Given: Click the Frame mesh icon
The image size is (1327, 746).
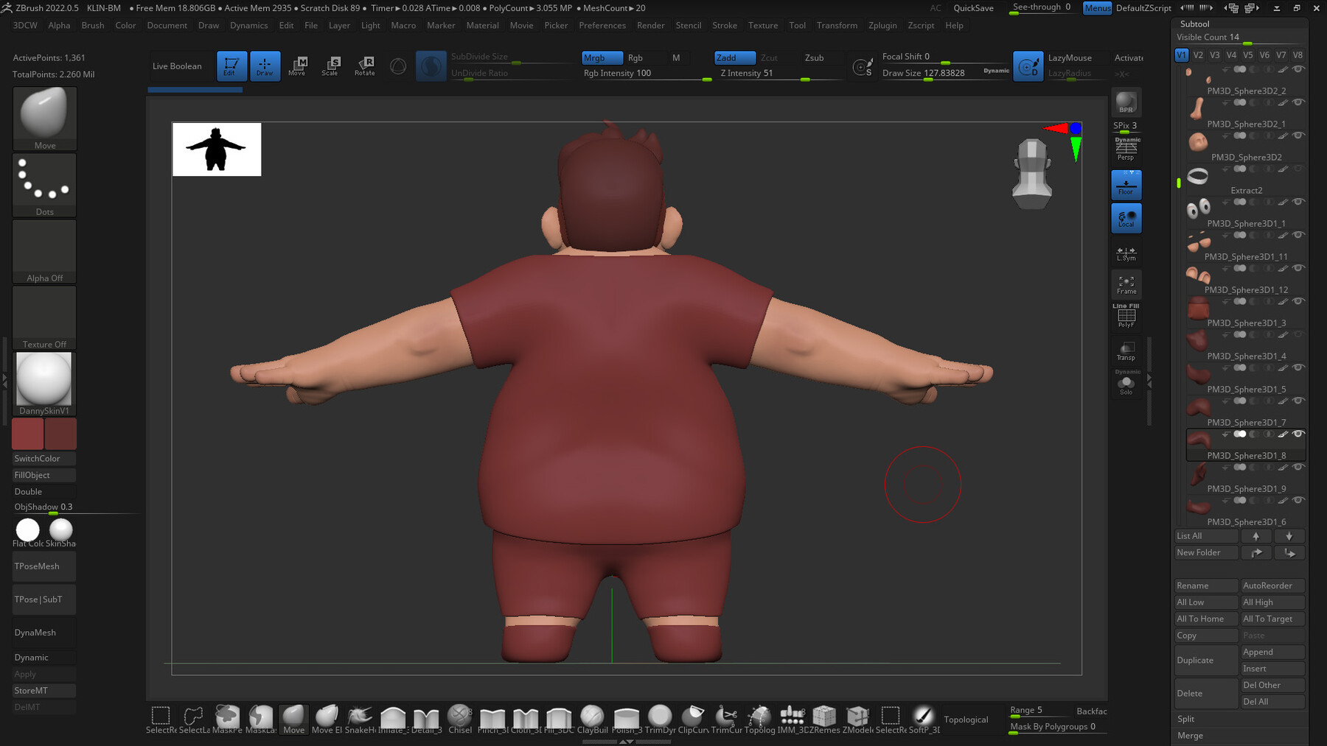Looking at the screenshot, I should (1126, 284).
